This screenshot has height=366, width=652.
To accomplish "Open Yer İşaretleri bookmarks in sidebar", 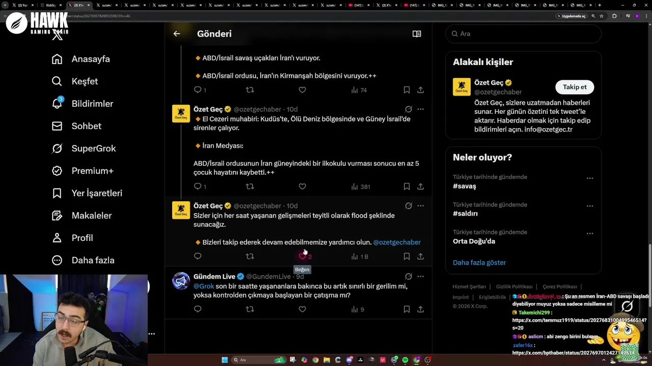I will tap(87, 193).
